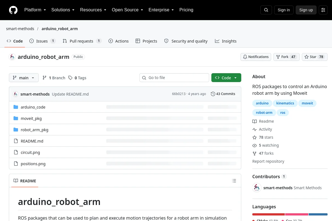Open the circuit.png file

click(x=30, y=152)
